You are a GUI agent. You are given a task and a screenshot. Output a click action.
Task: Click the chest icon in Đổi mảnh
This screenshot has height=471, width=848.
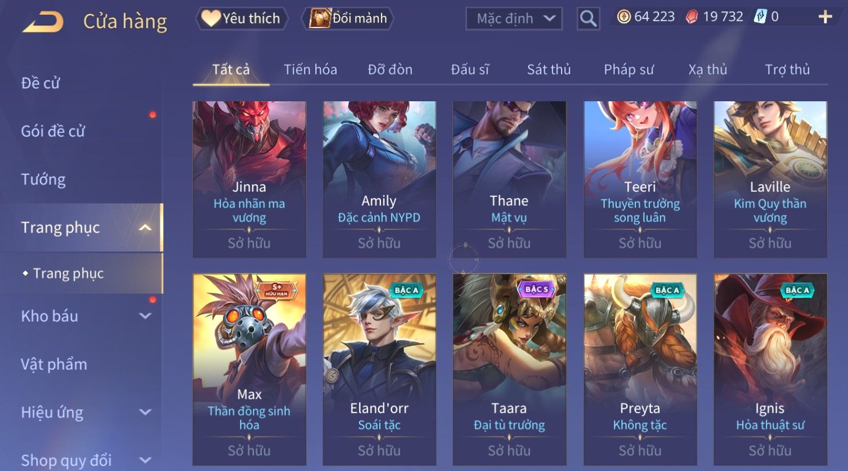pos(320,19)
